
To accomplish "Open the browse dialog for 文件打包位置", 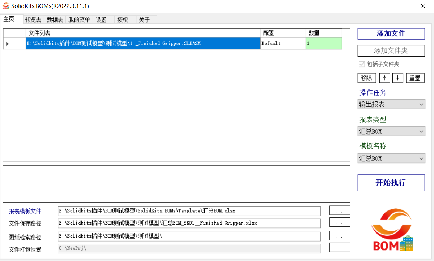I will (339, 248).
